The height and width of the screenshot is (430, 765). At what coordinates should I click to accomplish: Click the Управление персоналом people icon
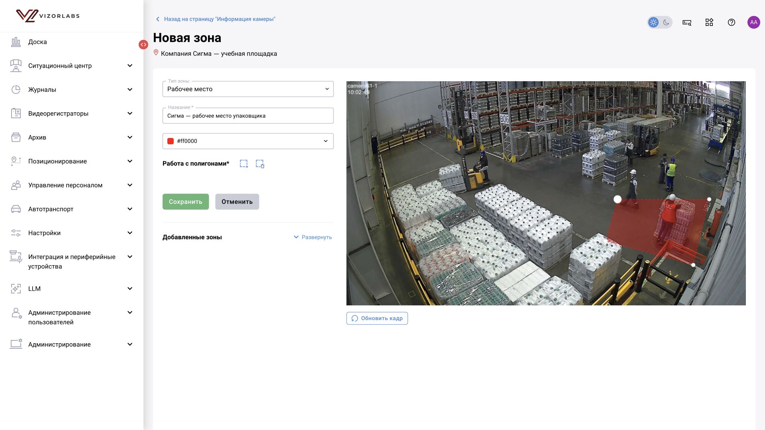[16, 185]
